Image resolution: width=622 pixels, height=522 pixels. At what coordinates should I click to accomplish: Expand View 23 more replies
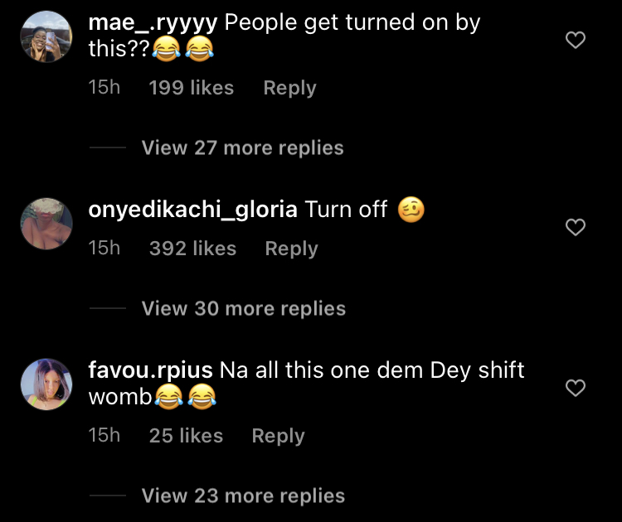point(243,495)
